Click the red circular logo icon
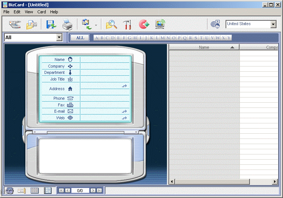 click(144, 24)
